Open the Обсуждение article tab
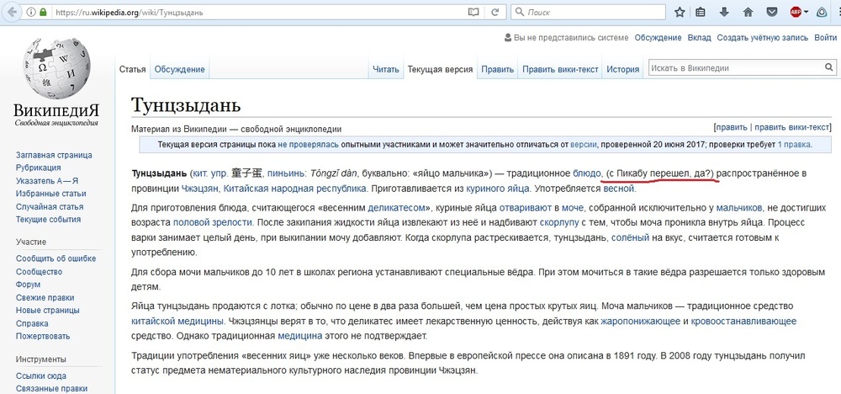 [x=180, y=69]
